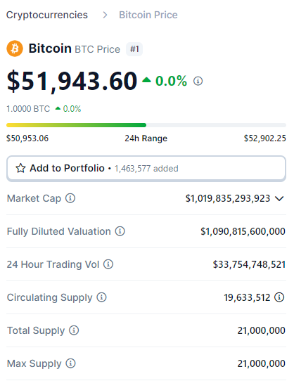Select the 24h low $50,953.06 value
294x388 pixels.
point(27,138)
